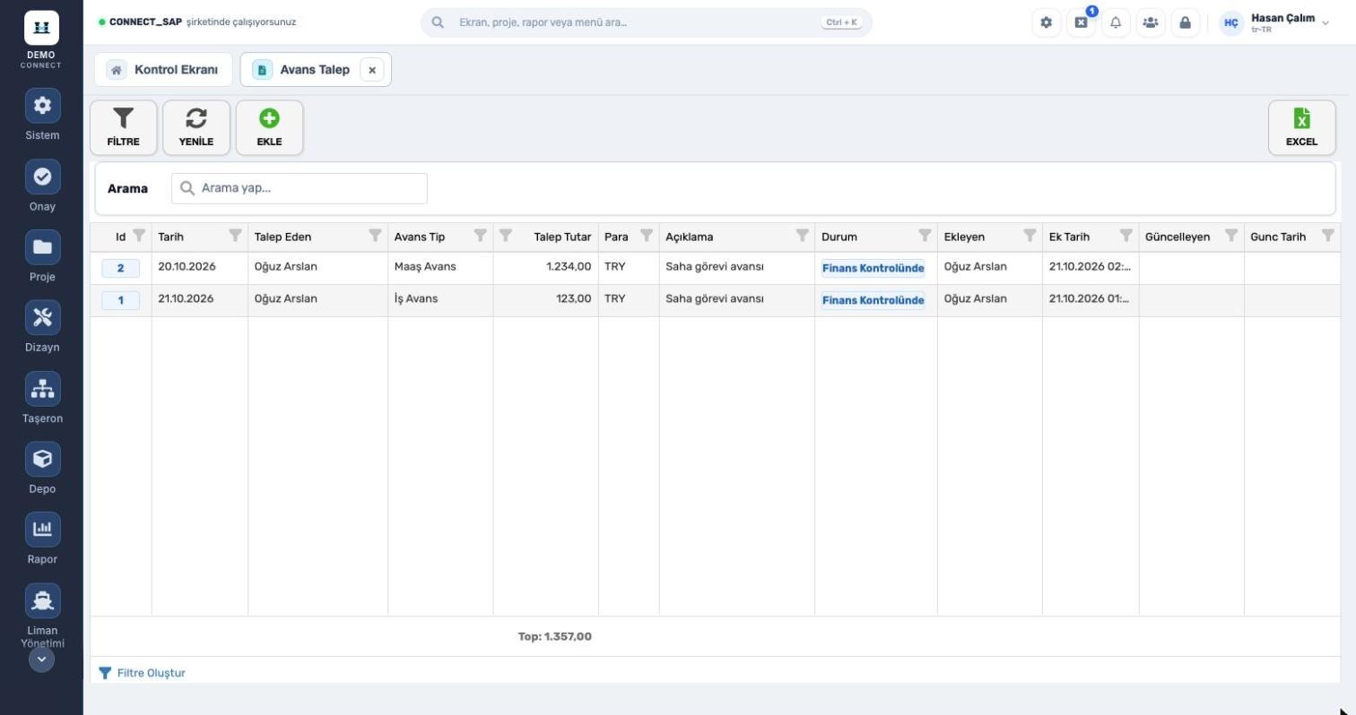Open the Id column filter

pos(139,236)
